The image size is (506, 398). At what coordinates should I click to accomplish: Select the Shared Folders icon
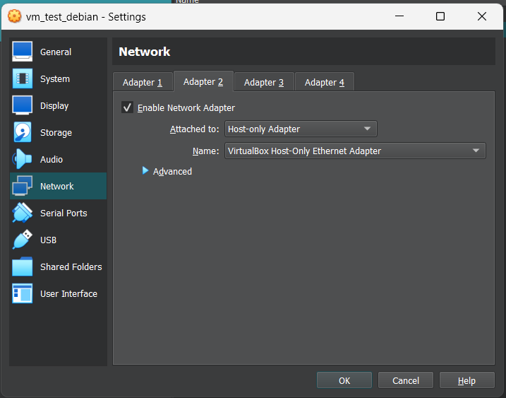[23, 267]
